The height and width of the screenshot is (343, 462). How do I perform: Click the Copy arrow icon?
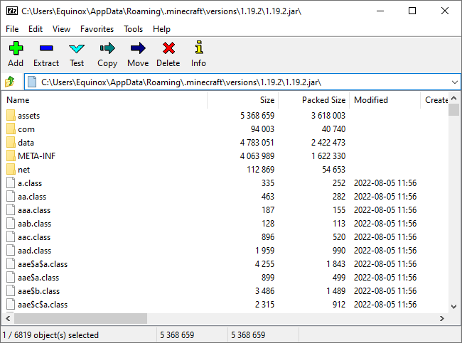[107, 48]
